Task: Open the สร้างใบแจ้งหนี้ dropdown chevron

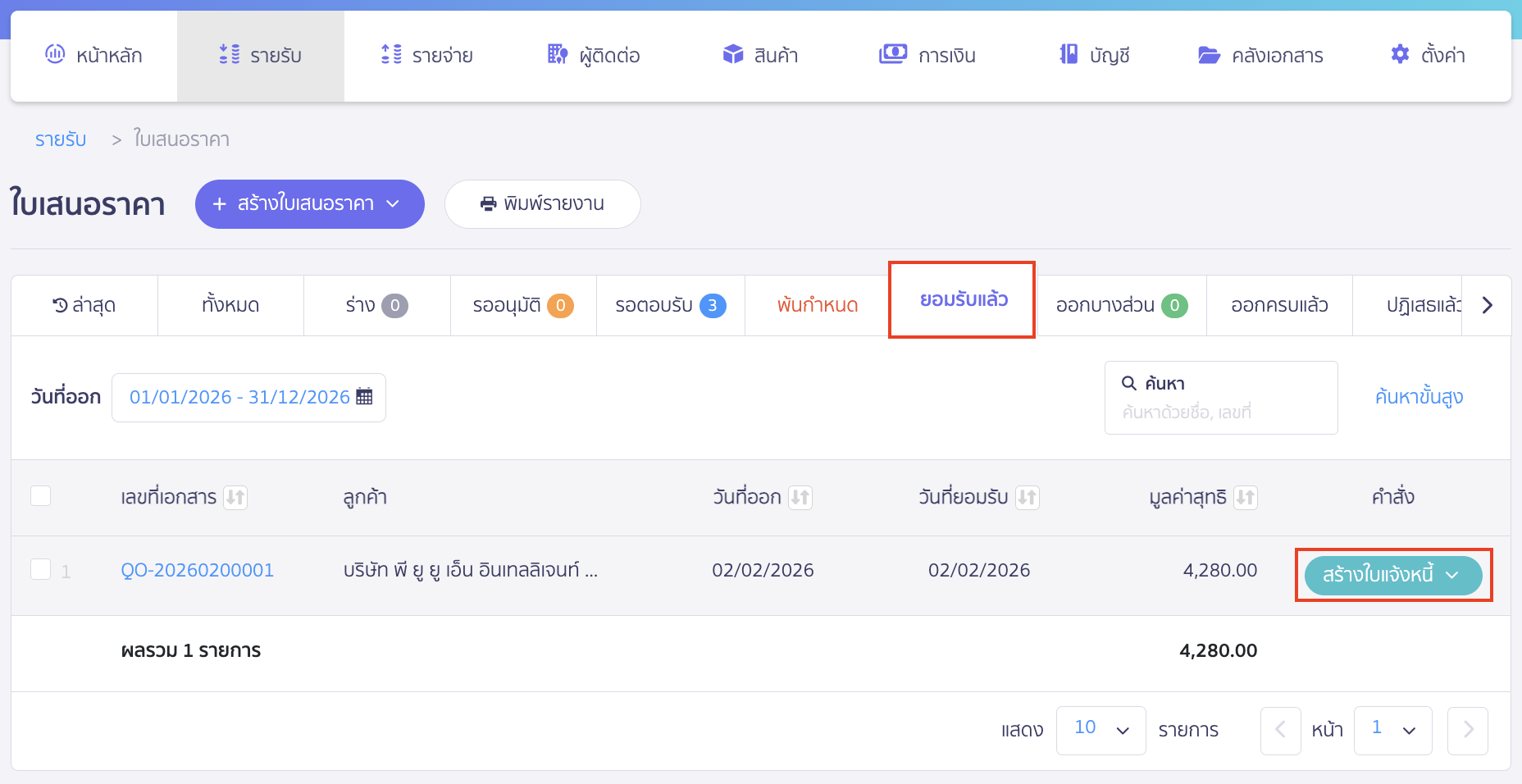Action: pyautogui.click(x=1454, y=575)
